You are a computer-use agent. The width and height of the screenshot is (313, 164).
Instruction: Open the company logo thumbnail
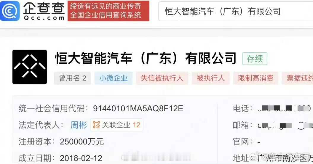click(30, 67)
